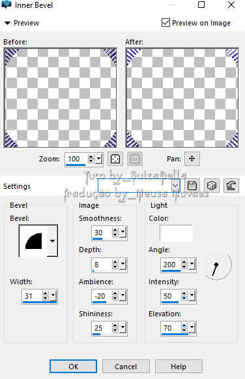Select the Pan crosshair tool

click(192, 159)
